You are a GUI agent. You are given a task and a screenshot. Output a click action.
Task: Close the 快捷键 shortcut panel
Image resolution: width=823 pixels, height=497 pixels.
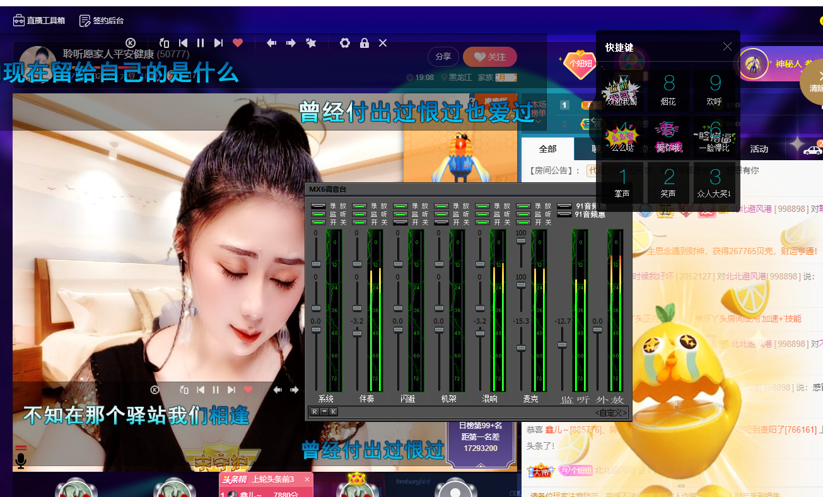click(x=727, y=47)
